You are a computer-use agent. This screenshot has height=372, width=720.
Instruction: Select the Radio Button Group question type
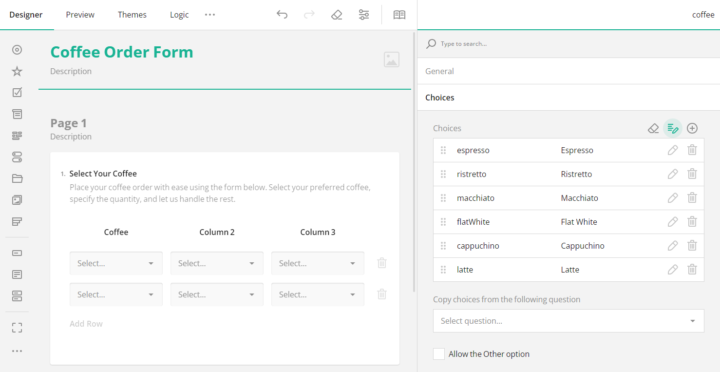pyautogui.click(x=17, y=50)
